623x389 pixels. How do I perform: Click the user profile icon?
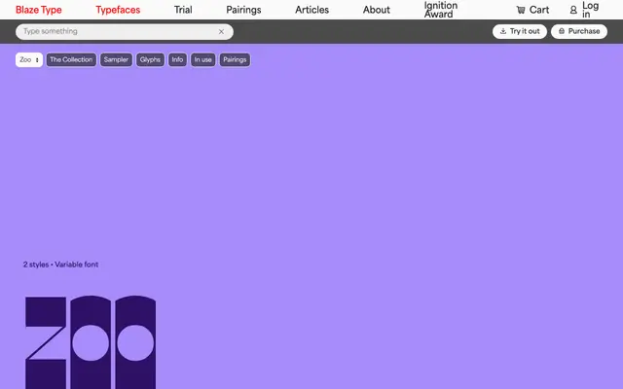point(573,10)
